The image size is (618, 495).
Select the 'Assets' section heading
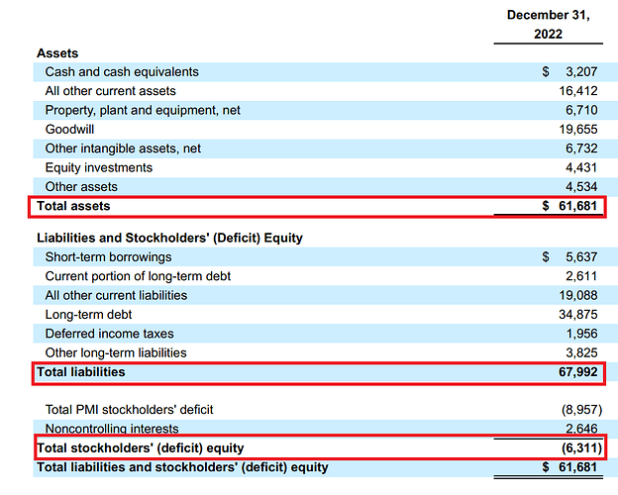point(57,53)
